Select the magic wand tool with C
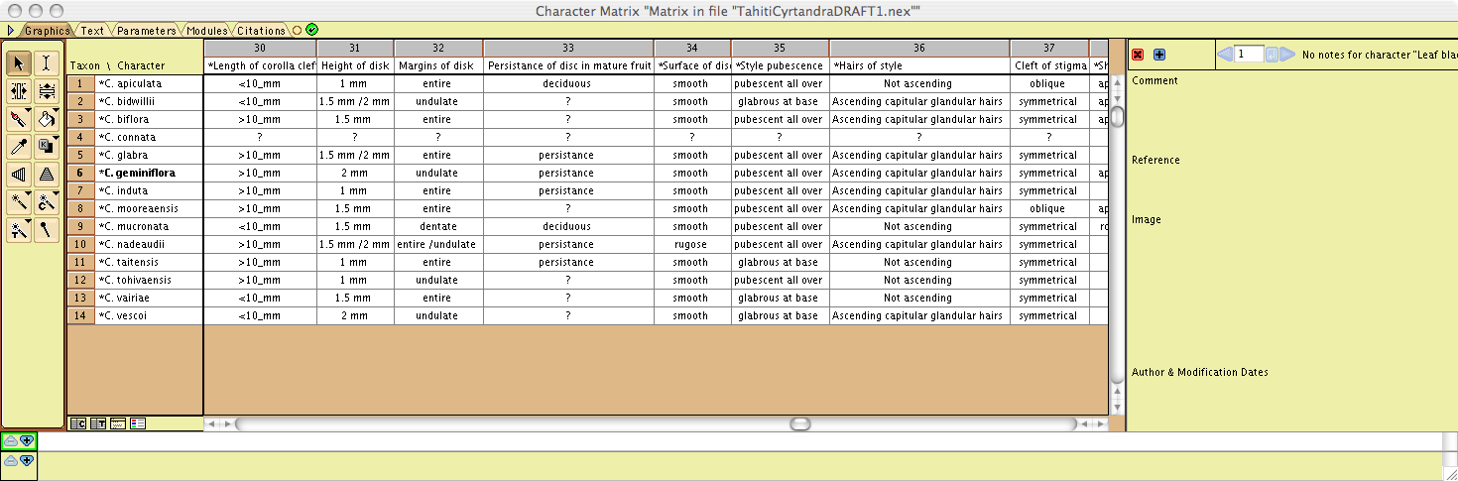 click(47, 202)
